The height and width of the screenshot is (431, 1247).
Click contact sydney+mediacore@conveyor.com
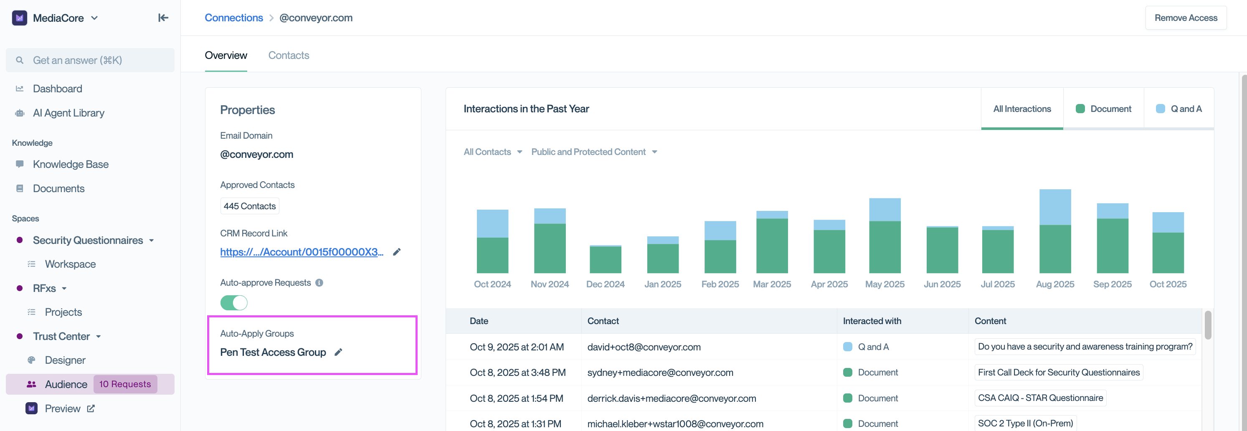(660, 373)
